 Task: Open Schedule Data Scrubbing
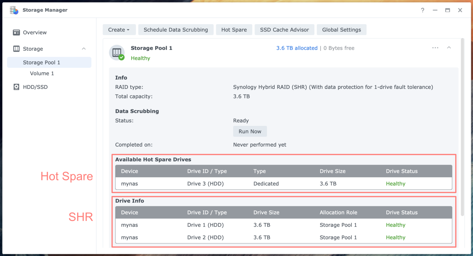point(176,30)
